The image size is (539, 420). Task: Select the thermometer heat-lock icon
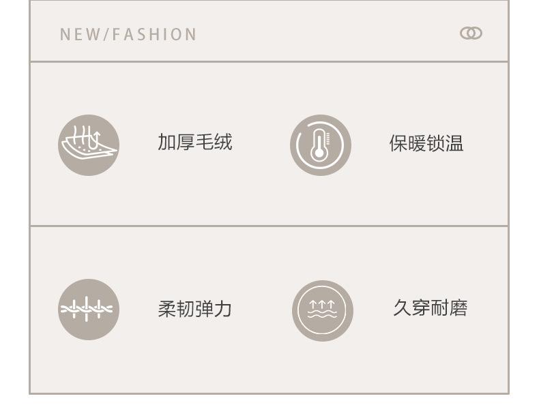pyautogui.click(x=321, y=145)
